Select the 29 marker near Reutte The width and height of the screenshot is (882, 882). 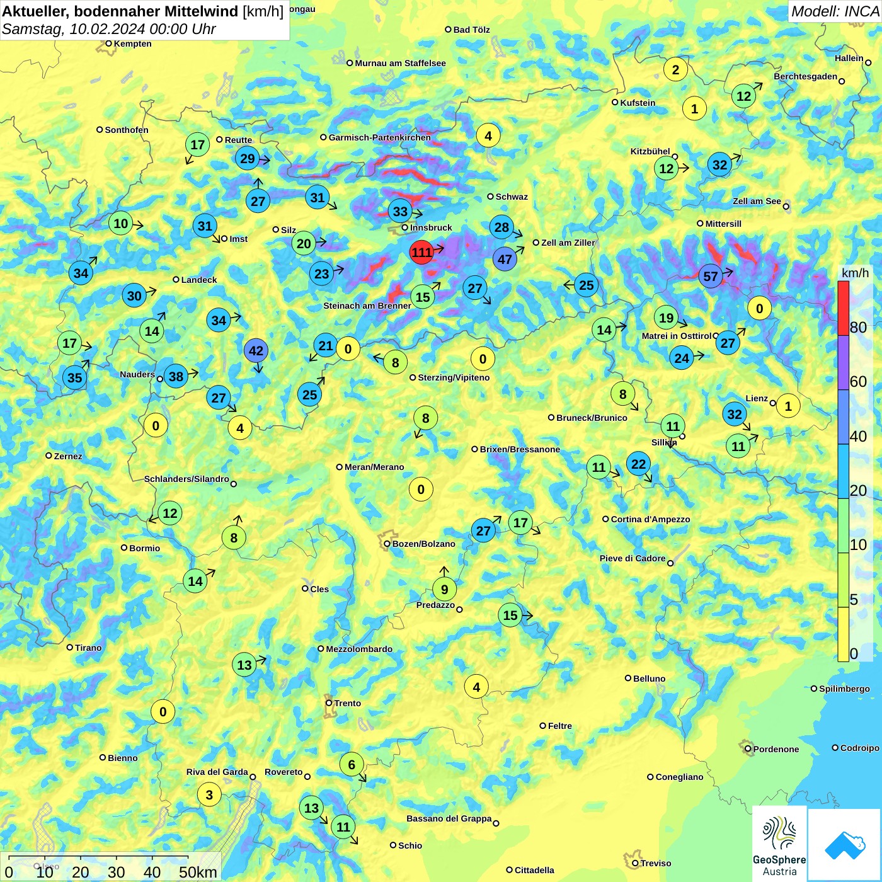(248, 159)
